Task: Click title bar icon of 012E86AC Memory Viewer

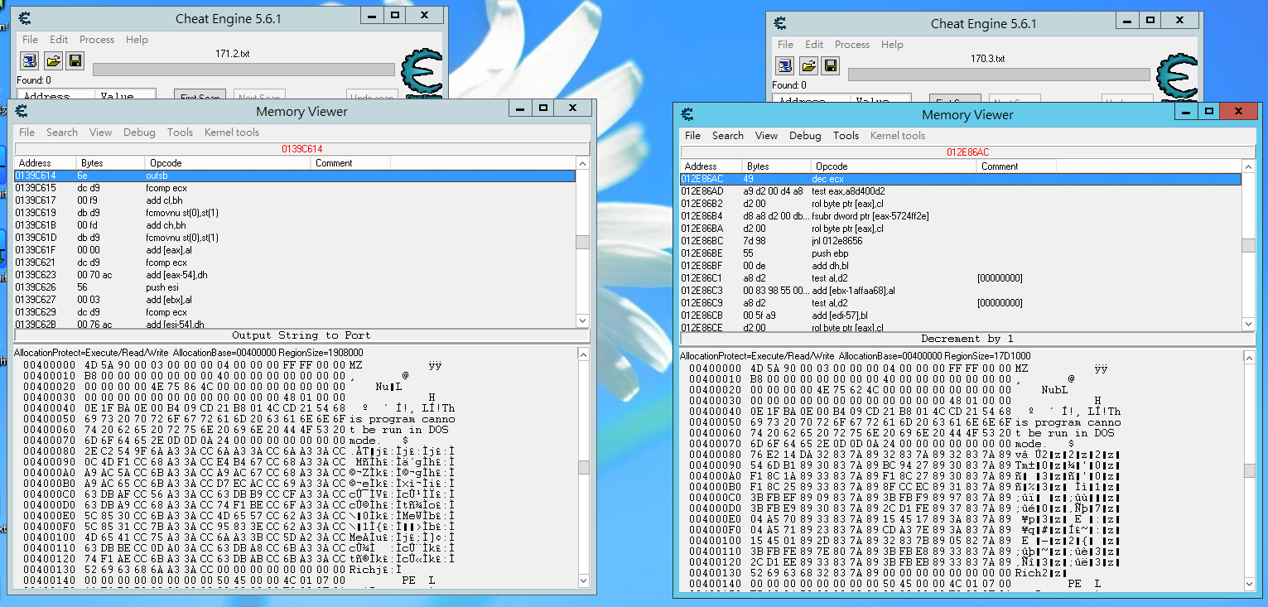Action: pyautogui.click(x=687, y=114)
